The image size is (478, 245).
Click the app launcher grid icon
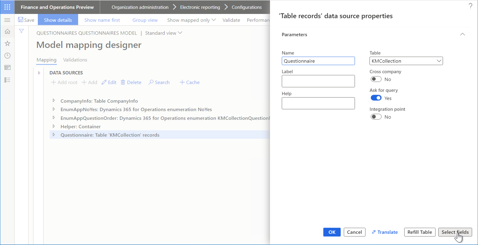coord(7,7)
